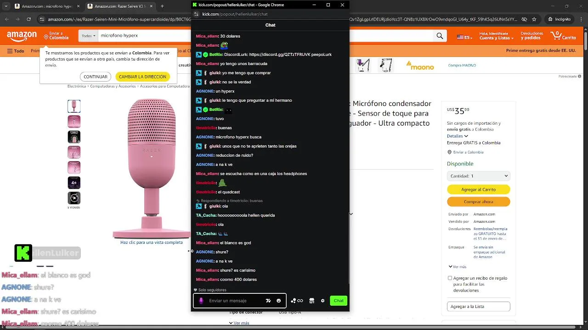Image resolution: width=588 pixels, height=330 pixels.
Task: Click Haz clic para una vista completa
Action: pyautogui.click(x=152, y=242)
